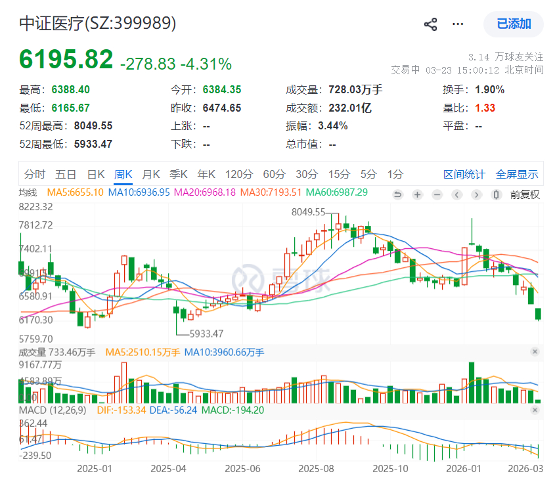555x480 pixels.
Task: Click the 5933.47 low marker on chart
Action: tap(206, 334)
